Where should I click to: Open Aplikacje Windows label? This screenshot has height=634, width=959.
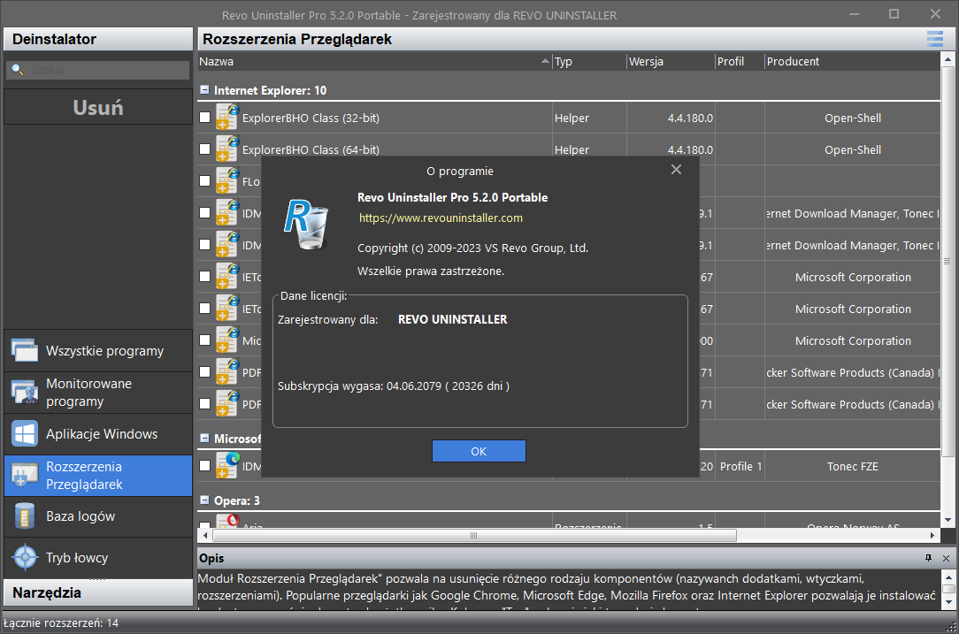pos(102,433)
